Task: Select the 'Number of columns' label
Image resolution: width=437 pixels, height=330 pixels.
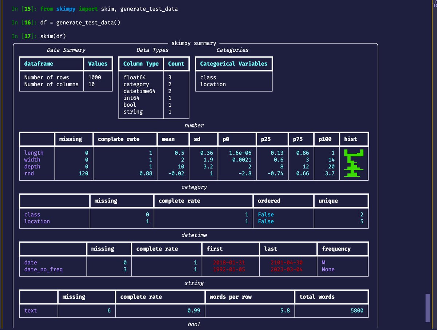Action: coord(51,84)
